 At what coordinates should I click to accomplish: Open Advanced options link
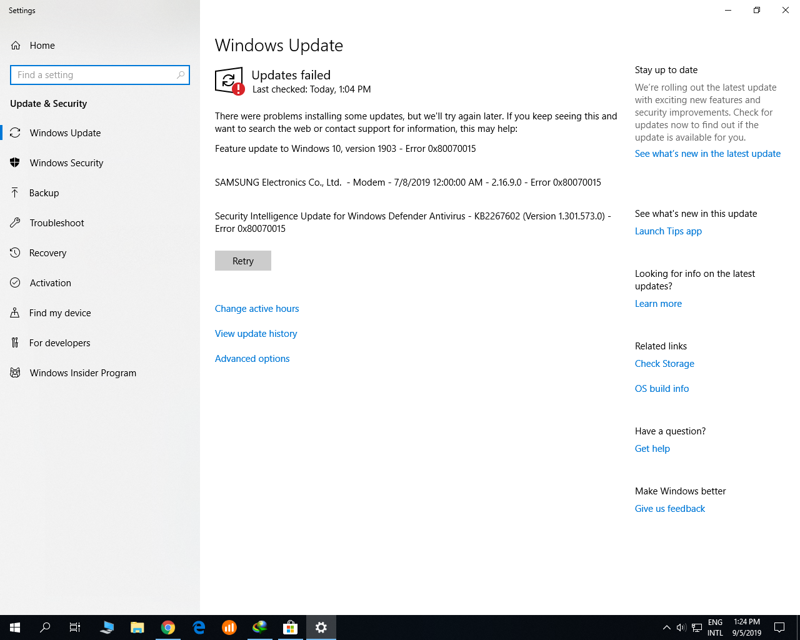click(252, 359)
